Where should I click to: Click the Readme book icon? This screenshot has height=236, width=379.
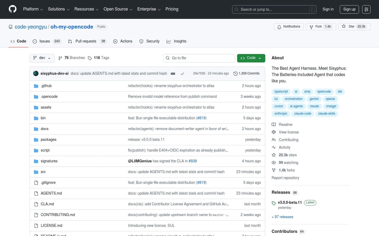(x=274, y=125)
